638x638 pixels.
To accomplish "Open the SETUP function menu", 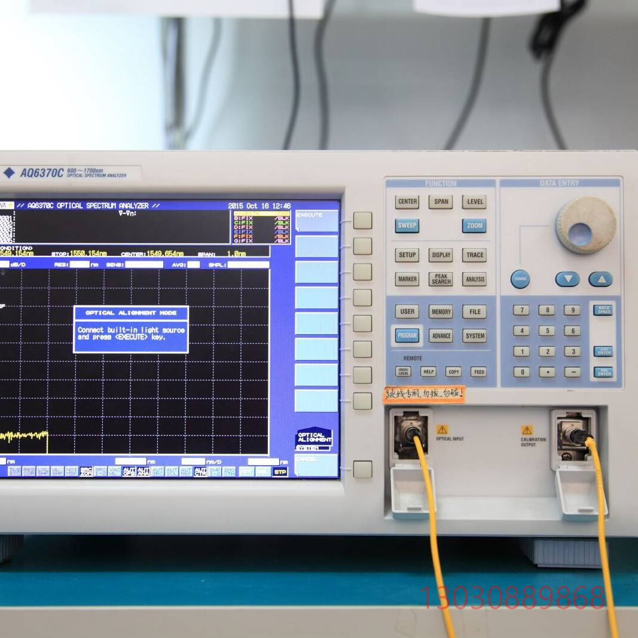I will 407,255.
